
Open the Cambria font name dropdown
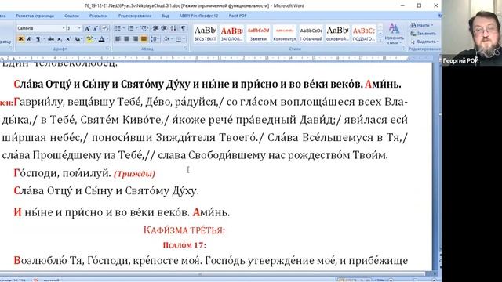[64, 28]
